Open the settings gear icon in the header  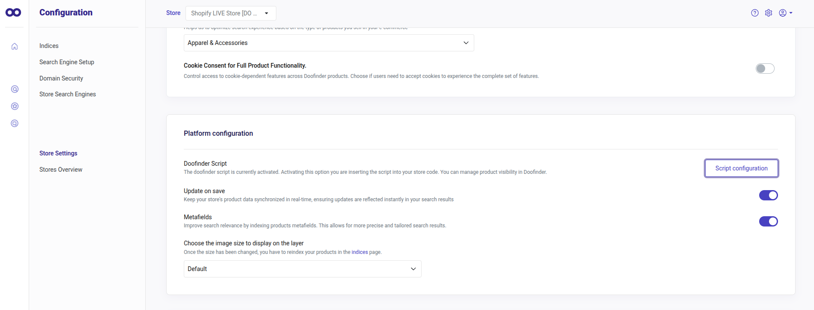coord(769,13)
